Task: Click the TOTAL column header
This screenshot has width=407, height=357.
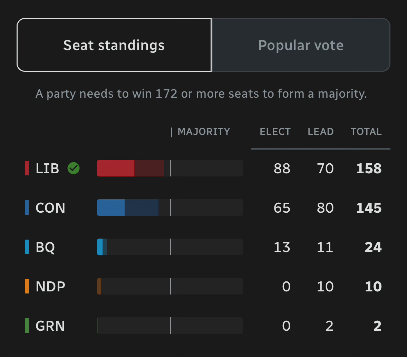Action: click(x=366, y=132)
